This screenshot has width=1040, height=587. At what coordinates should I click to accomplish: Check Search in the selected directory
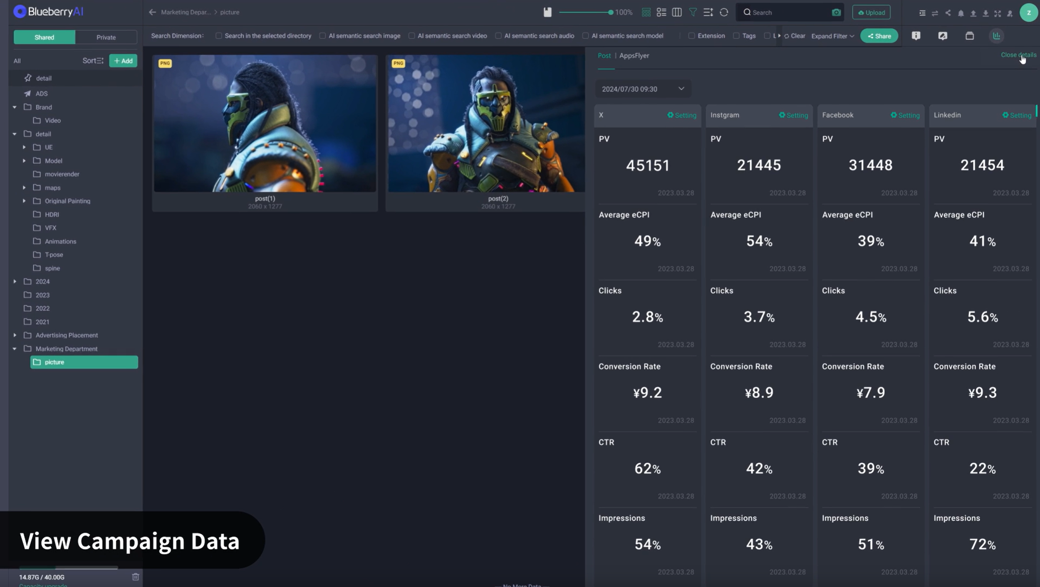(218, 36)
